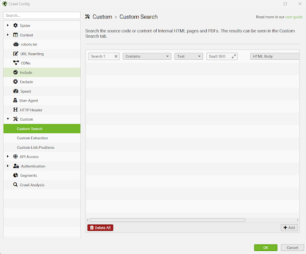
Task: Collapse the Custom tree section
Action: (8, 119)
